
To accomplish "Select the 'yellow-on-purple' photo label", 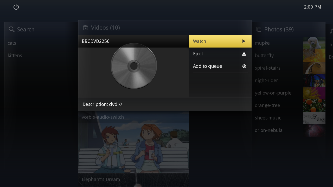I will pyautogui.click(x=273, y=93).
